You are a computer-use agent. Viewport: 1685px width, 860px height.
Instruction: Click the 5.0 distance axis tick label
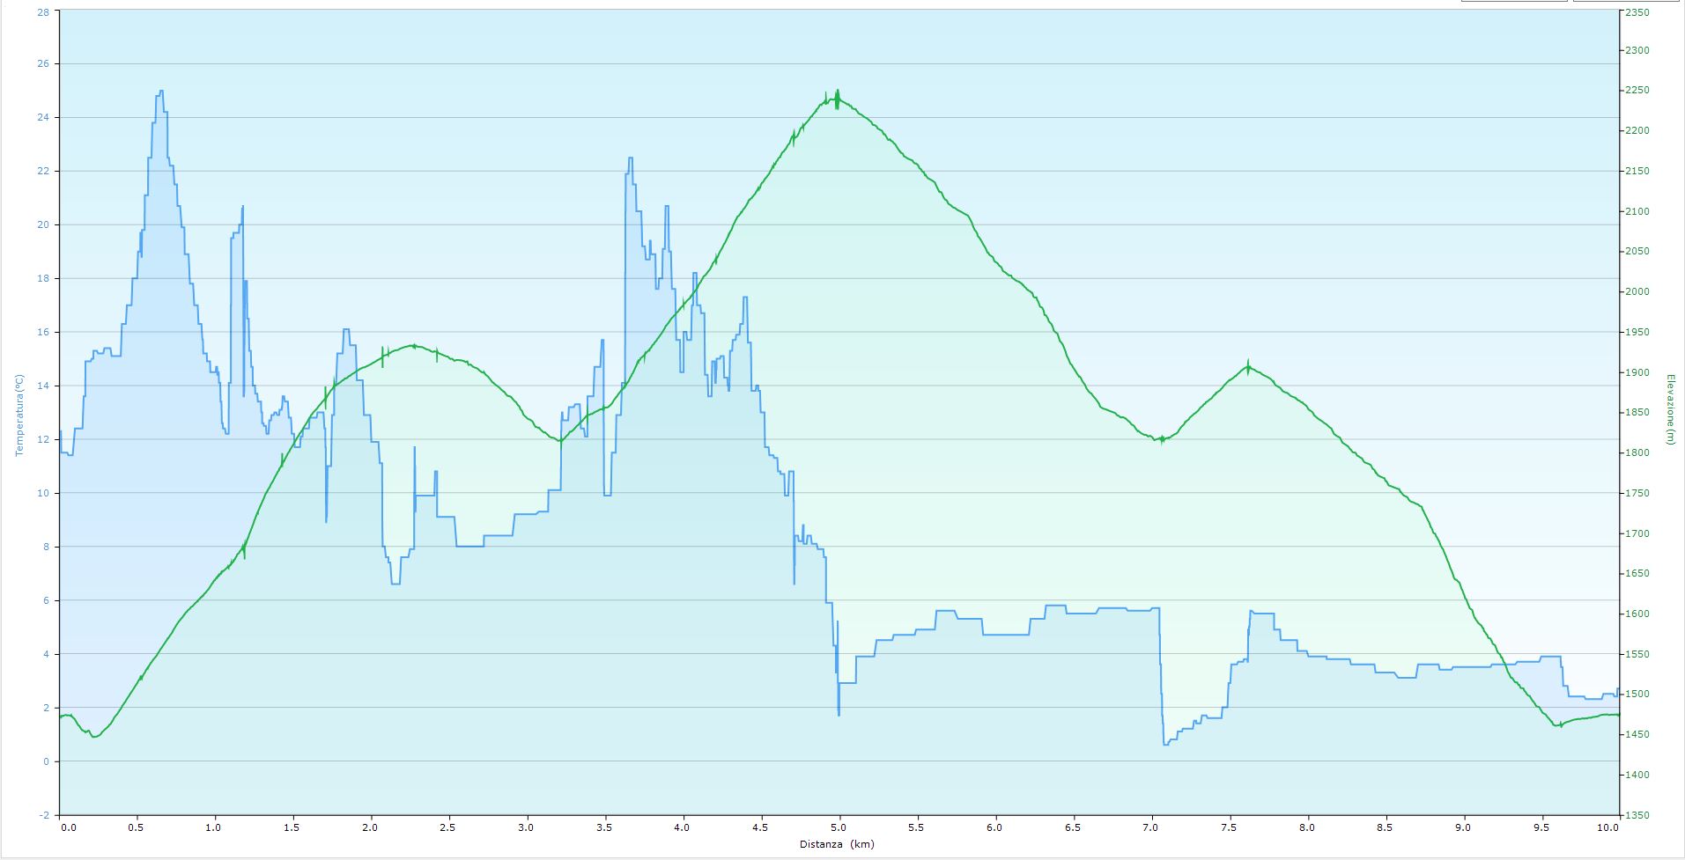coord(839,828)
